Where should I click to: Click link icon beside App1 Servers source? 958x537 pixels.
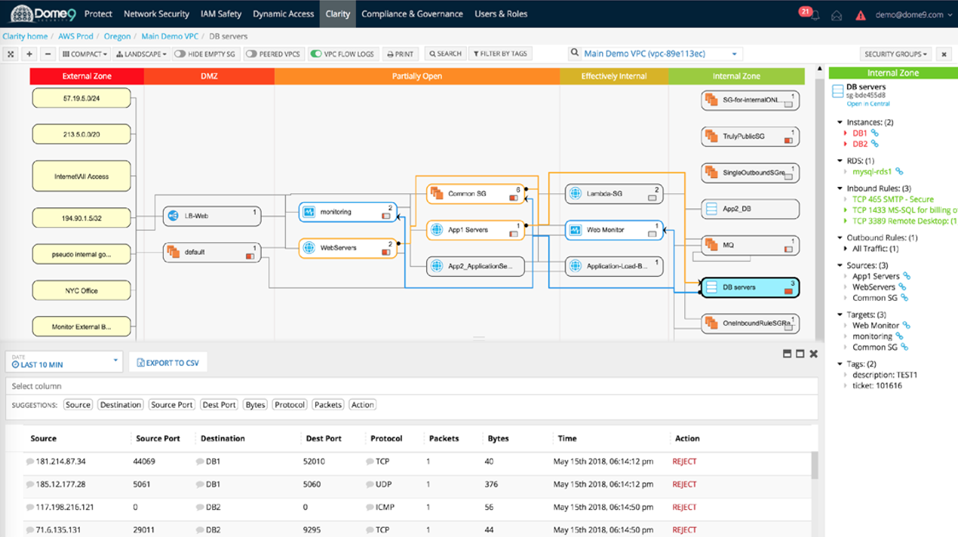pyautogui.click(x=907, y=276)
